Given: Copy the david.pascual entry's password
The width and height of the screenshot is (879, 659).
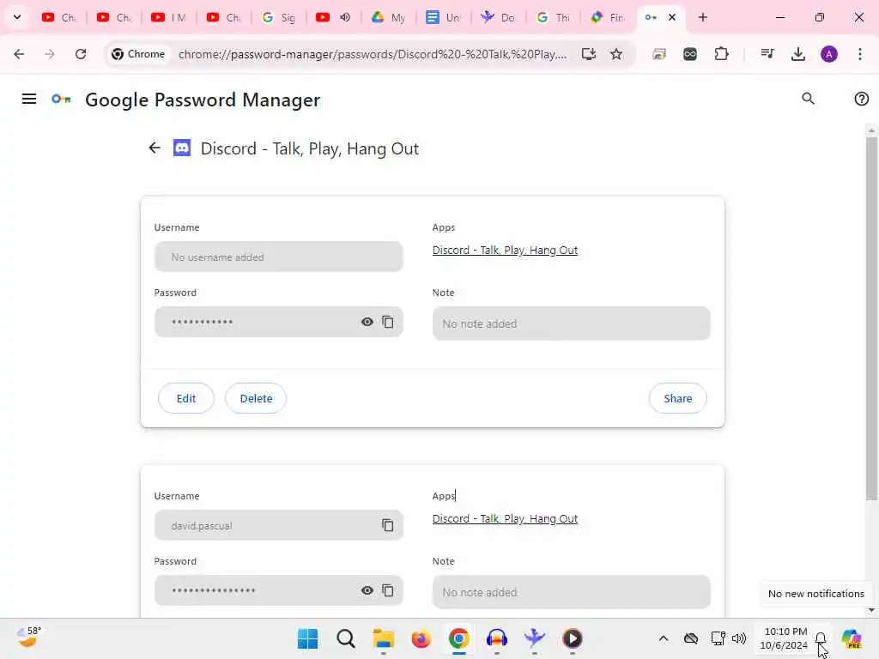Looking at the screenshot, I should (x=388, y=590).
